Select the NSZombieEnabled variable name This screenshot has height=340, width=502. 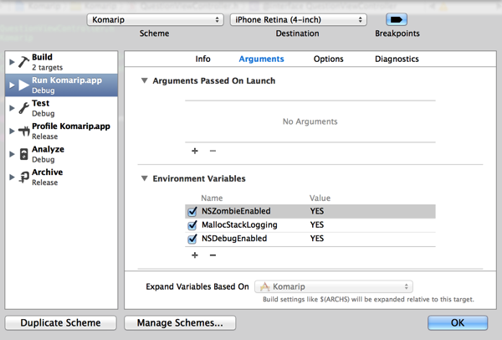click(x=236, y=211)
